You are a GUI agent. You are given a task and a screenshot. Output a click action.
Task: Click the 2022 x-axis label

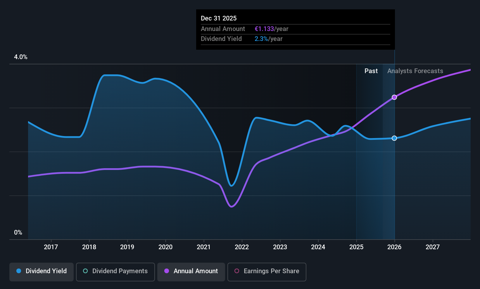(x=242, y=247)
